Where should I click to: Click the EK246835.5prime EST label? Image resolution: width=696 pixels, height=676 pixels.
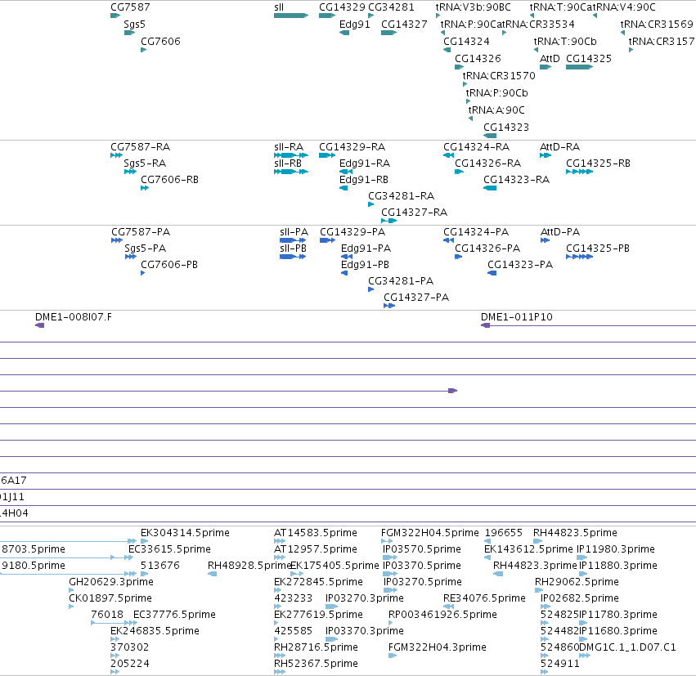[155, 631]
